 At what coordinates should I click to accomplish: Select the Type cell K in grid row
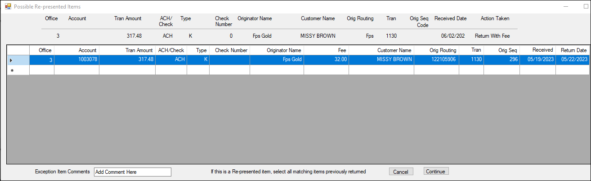(x=198, y=60)
